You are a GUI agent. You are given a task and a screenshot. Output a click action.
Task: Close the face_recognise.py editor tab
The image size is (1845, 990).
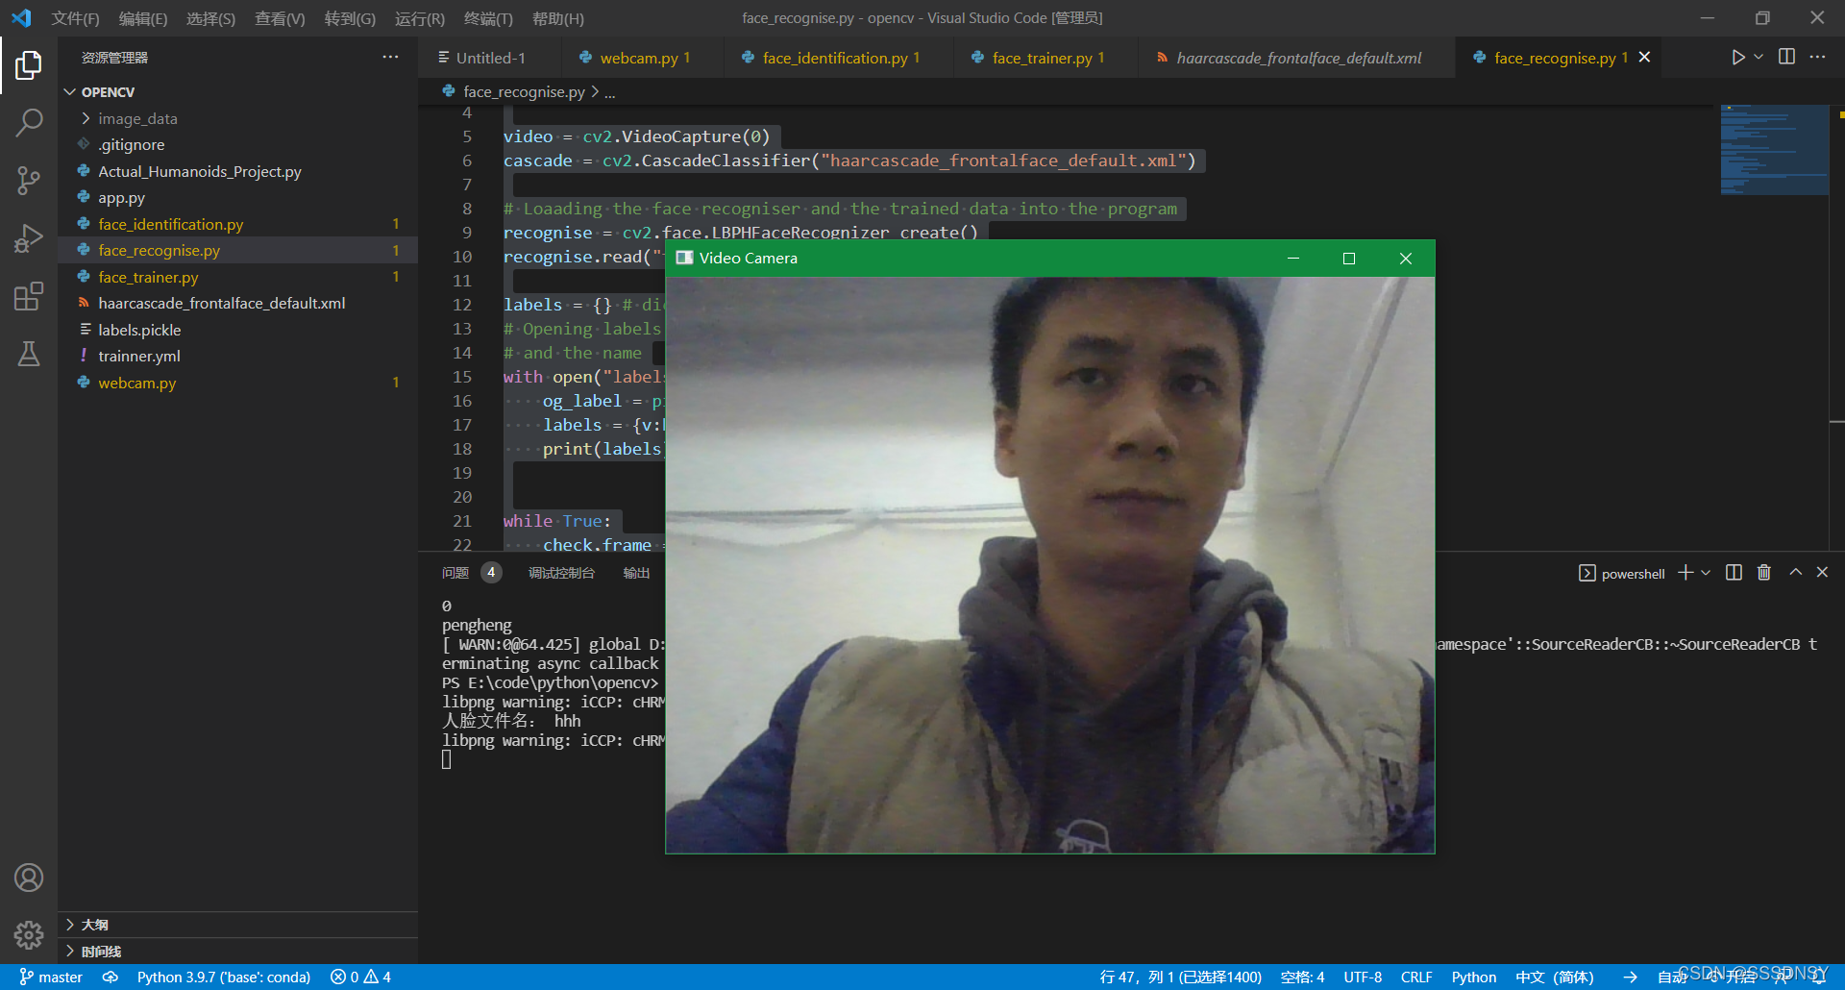click(1645, 58)
